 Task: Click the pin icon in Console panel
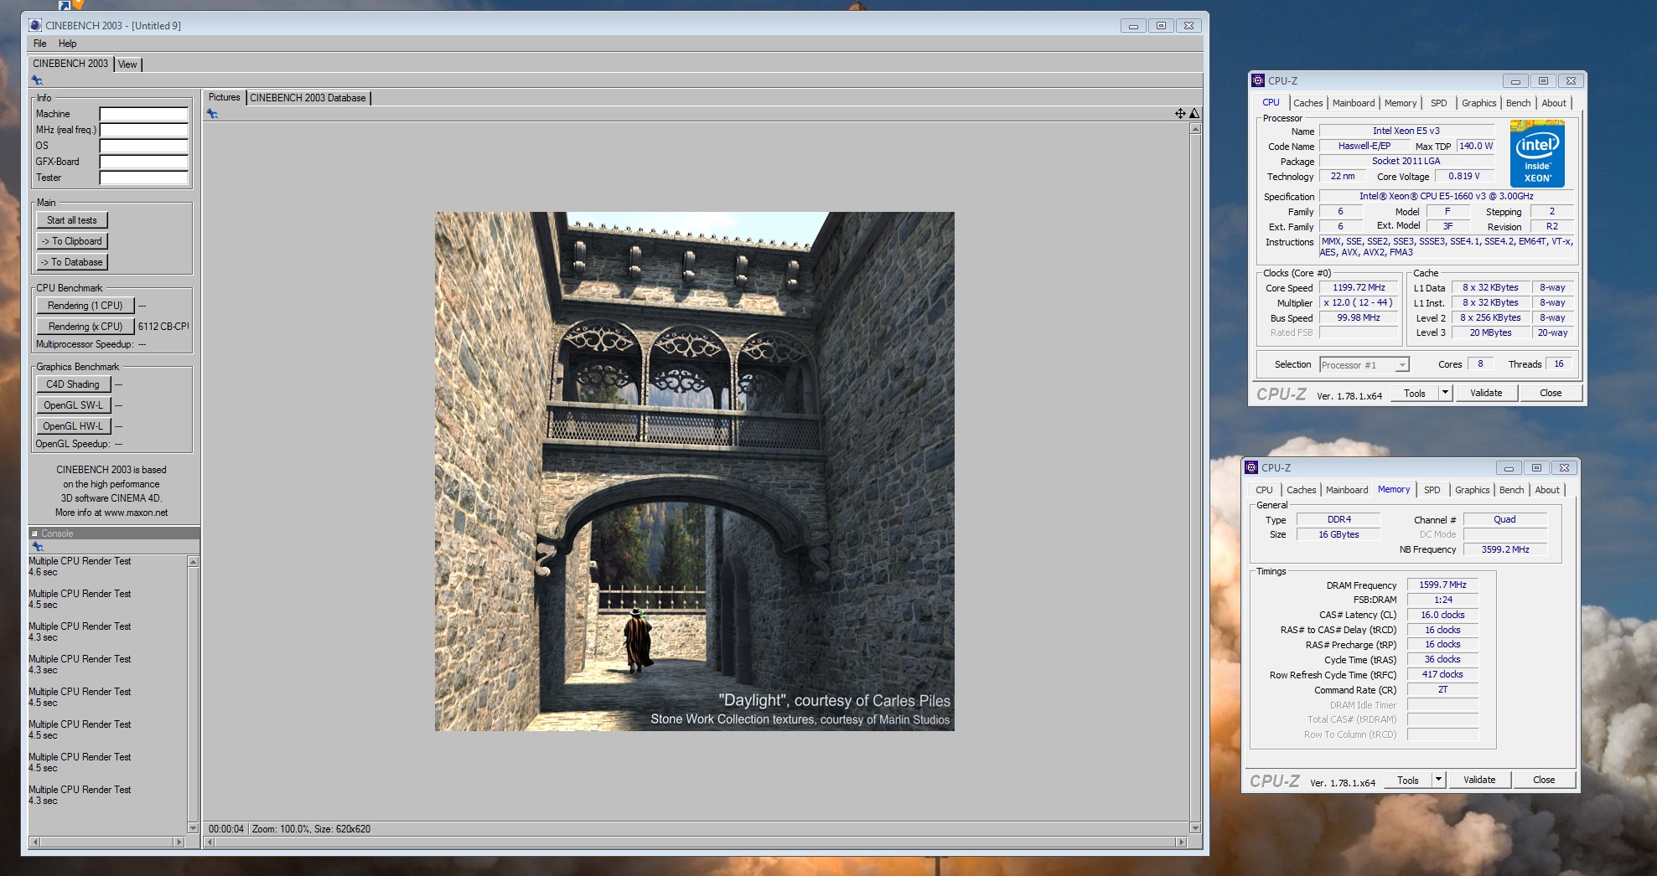[x=37, y=546]
